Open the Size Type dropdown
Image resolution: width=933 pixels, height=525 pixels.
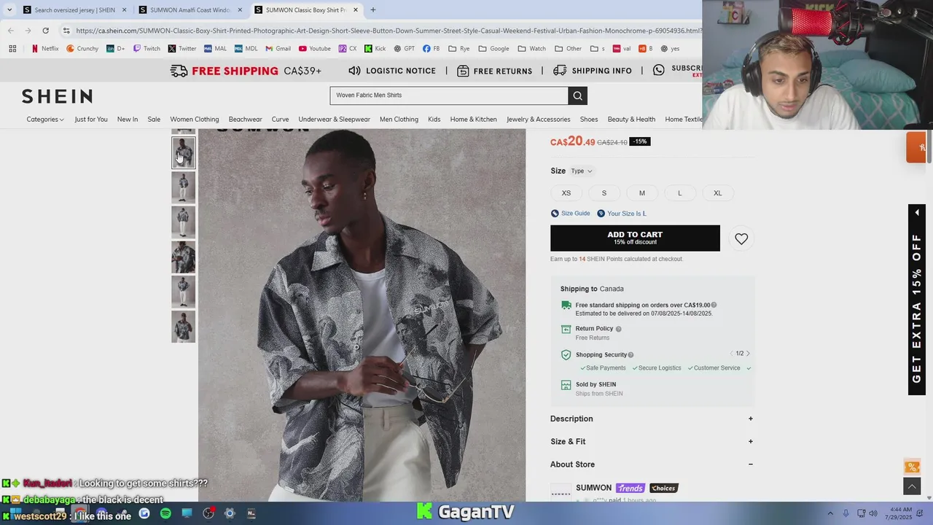[581, 171]
